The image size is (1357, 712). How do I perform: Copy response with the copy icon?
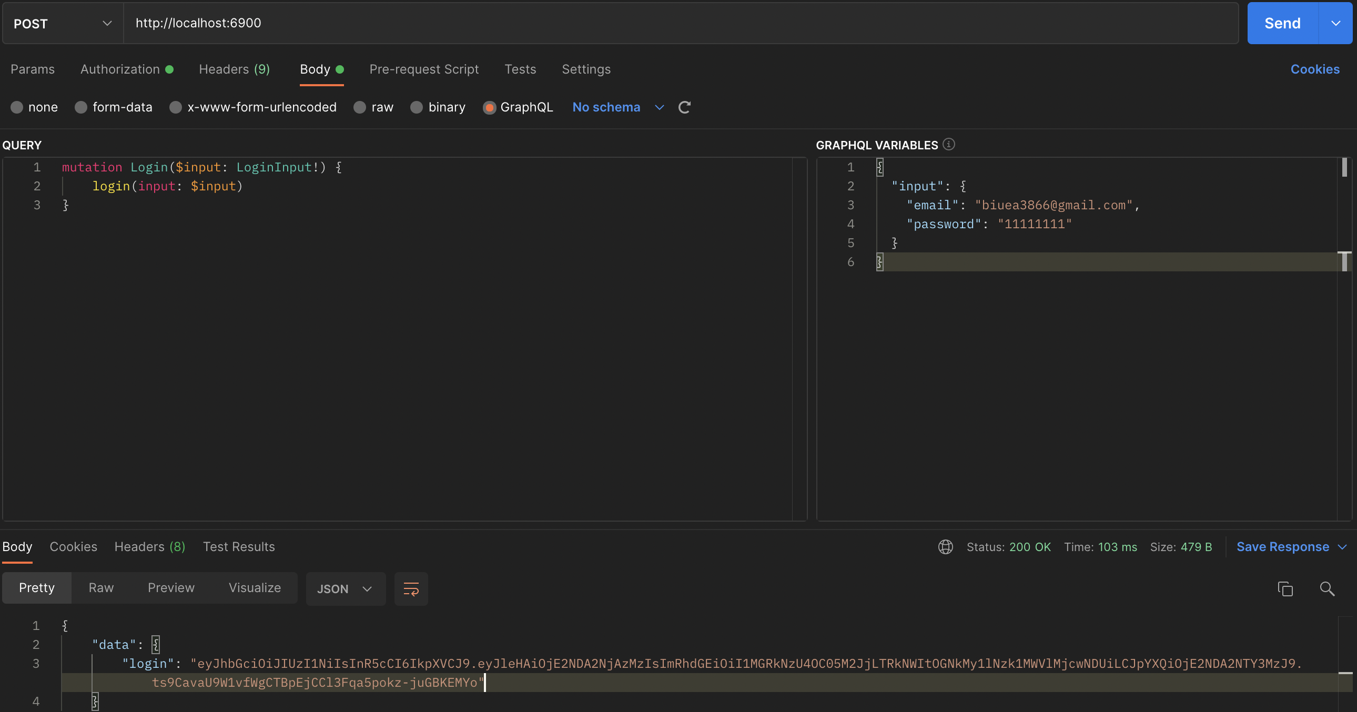[1285, 589]
